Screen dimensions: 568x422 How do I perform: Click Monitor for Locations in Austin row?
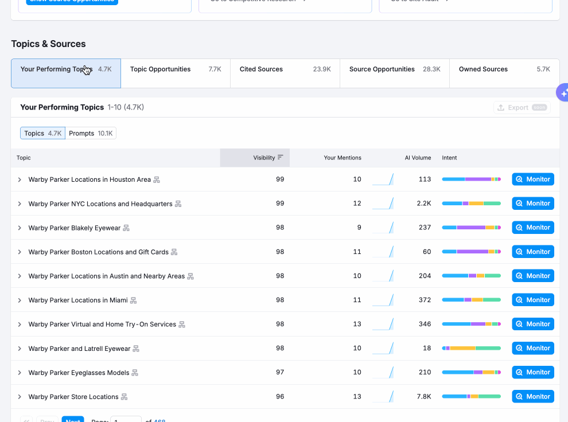coord(532,276)
